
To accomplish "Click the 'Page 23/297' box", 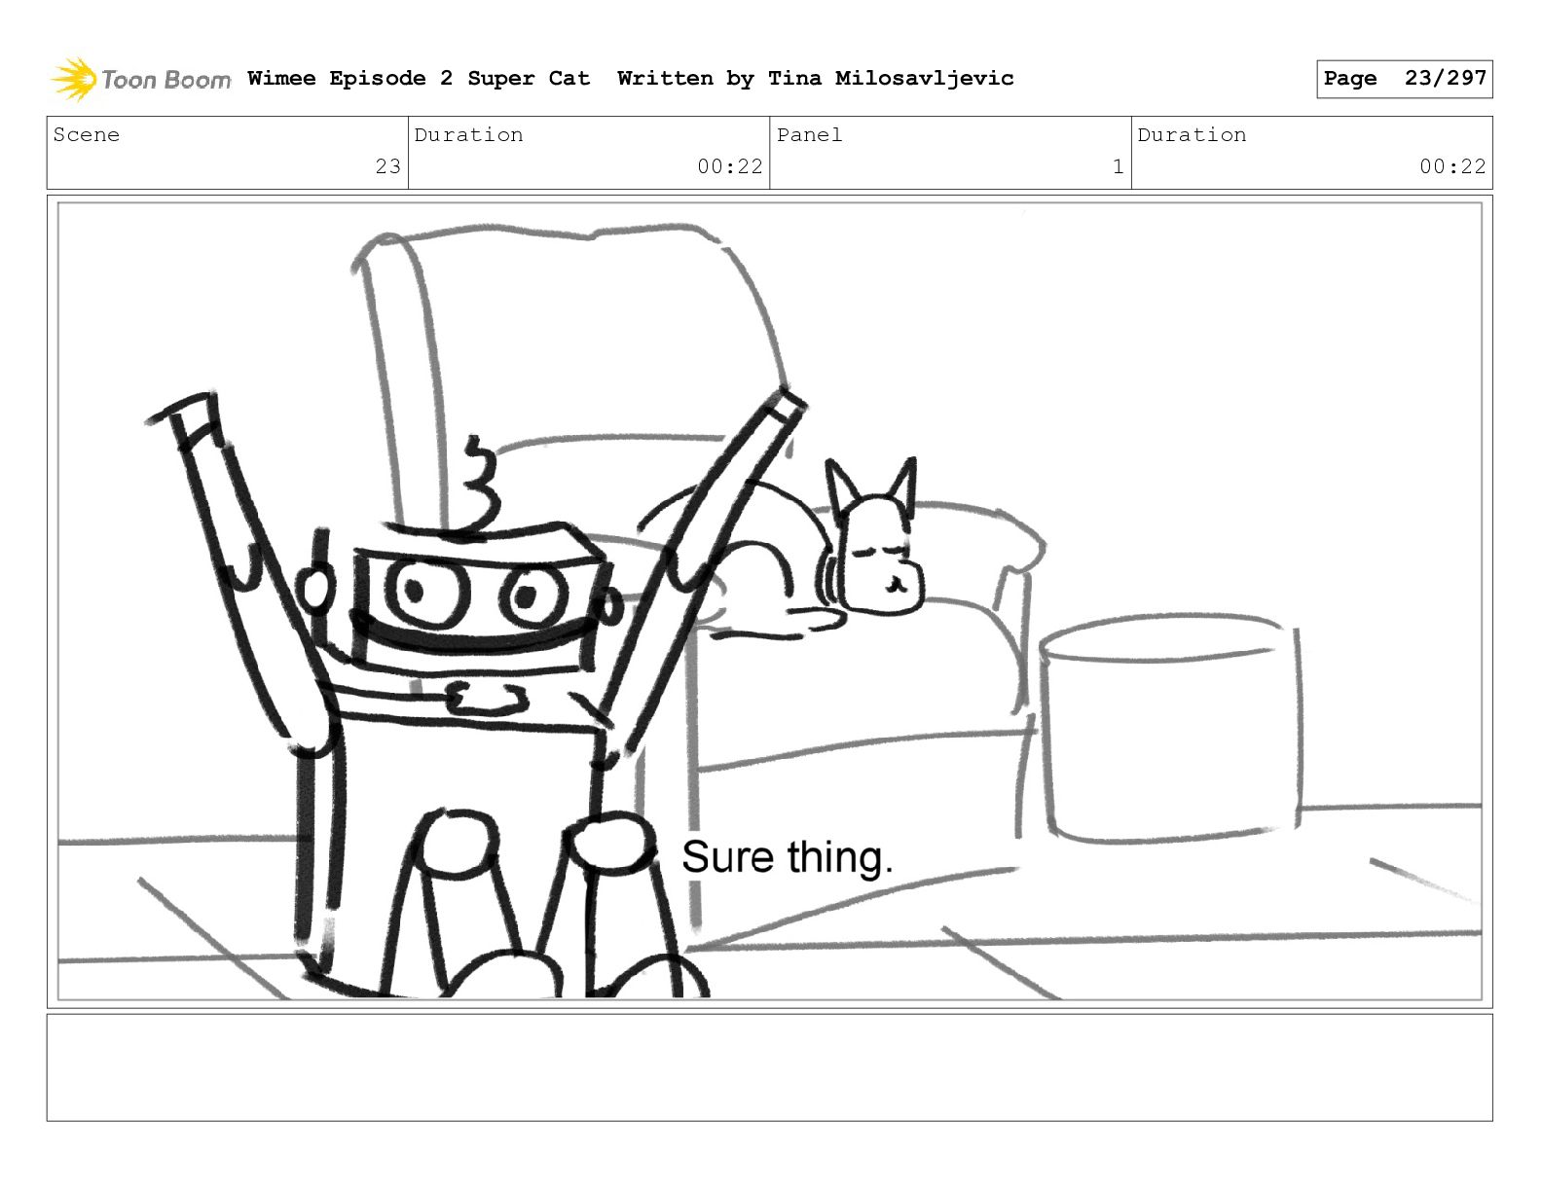I will [x=1404, y=79].
